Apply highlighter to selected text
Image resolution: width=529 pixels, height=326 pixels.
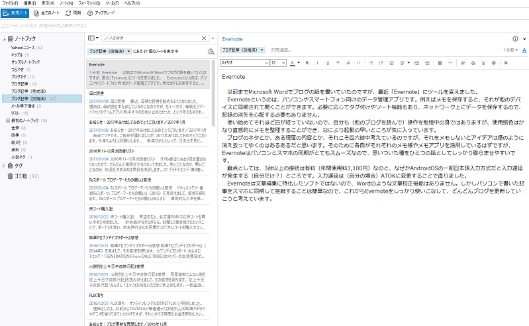pyautogui.click(x=348, y=63)
